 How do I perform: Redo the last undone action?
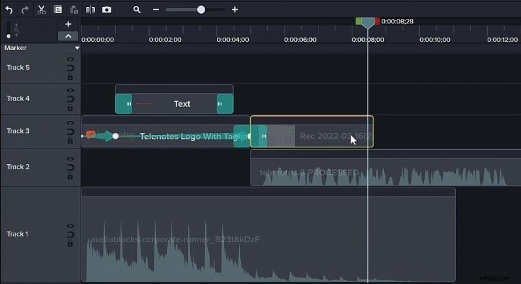[x=25, y=10]
